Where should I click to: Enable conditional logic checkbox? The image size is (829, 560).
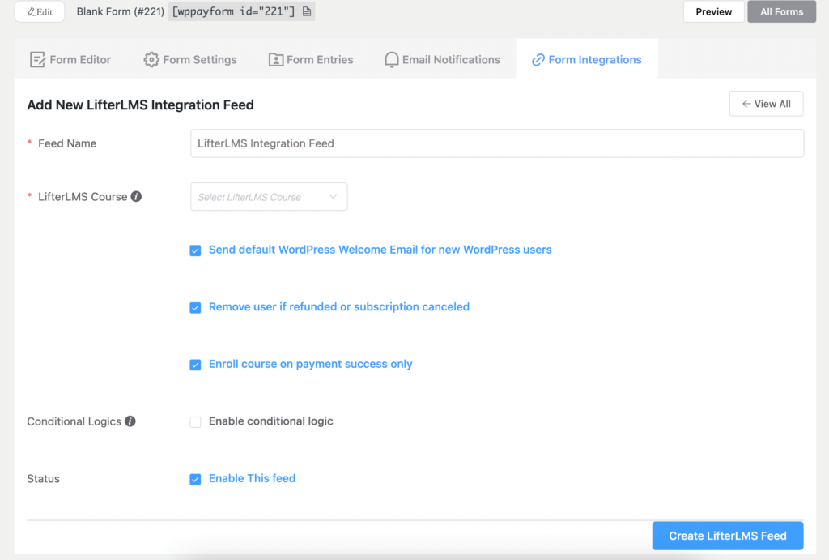pyautogui.click(x=196, y=422)
